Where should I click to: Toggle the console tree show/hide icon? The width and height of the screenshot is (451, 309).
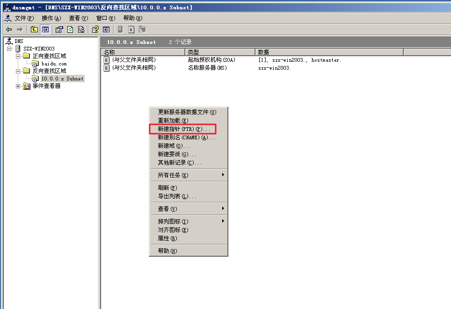pyautogui.click(x=45, y=29)
